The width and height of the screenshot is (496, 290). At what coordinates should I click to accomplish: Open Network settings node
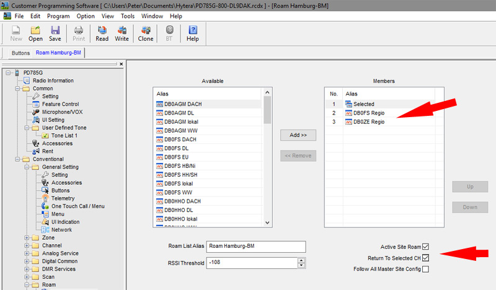(x=61, y=230)
